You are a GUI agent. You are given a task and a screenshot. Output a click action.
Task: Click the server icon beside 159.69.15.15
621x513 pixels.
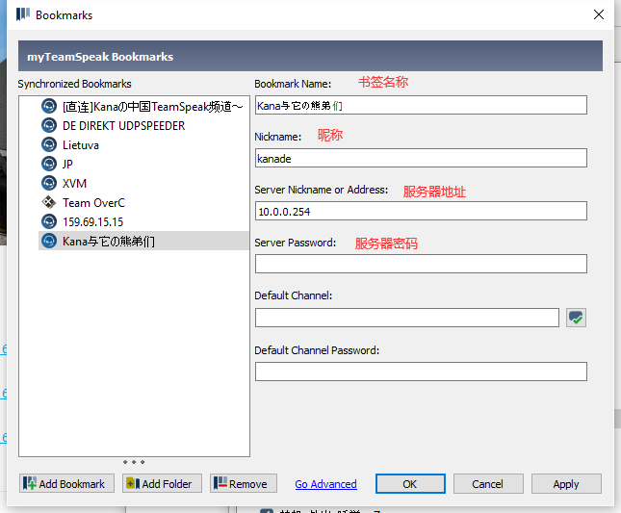pos(49,221)
